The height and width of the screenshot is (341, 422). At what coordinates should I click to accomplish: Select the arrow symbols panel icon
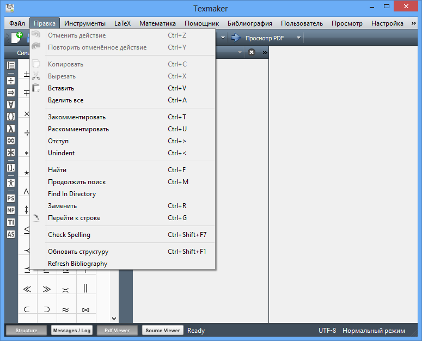pyautogui.click(x=11, y=93)
